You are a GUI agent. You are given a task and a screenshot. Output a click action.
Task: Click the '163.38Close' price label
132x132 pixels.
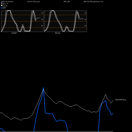pyautogui.click(x=121, y=100)
